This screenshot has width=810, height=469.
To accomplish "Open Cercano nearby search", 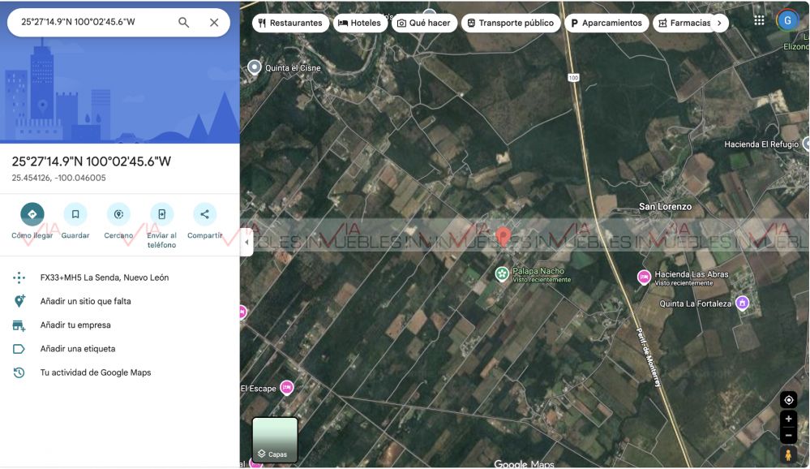I will (118, 214).
